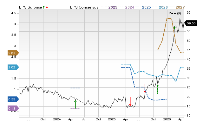Click the 2.02 light-blue EPS value tag
Screen dimensions: 203x121
coord(13,67)
